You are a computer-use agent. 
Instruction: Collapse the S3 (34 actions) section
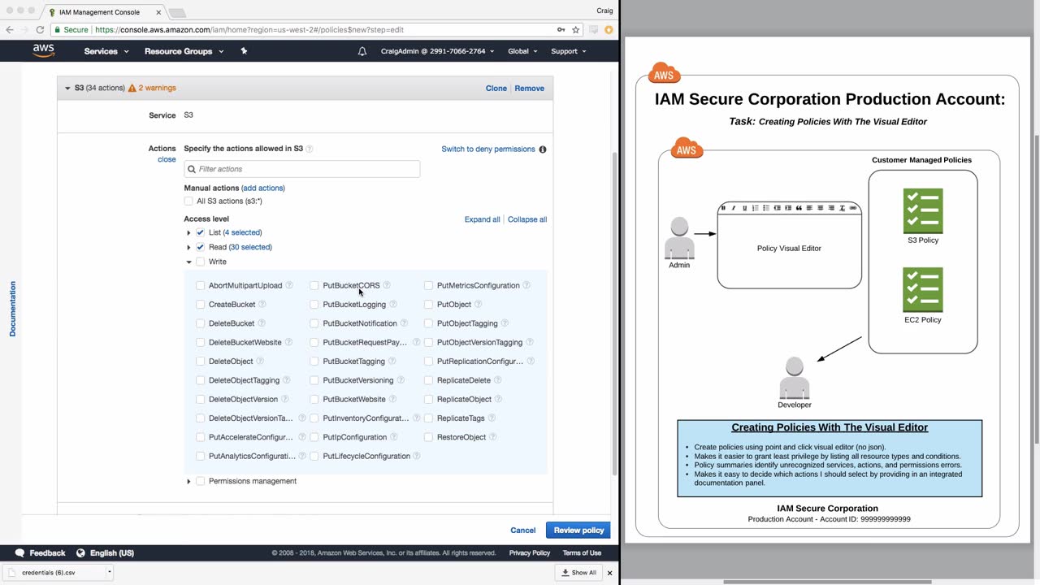pos(67,88)
